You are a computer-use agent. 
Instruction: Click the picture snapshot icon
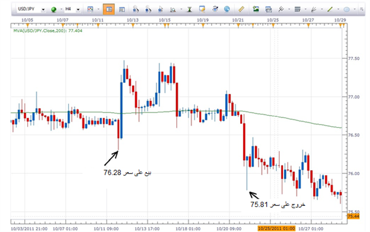click(256, 9)
